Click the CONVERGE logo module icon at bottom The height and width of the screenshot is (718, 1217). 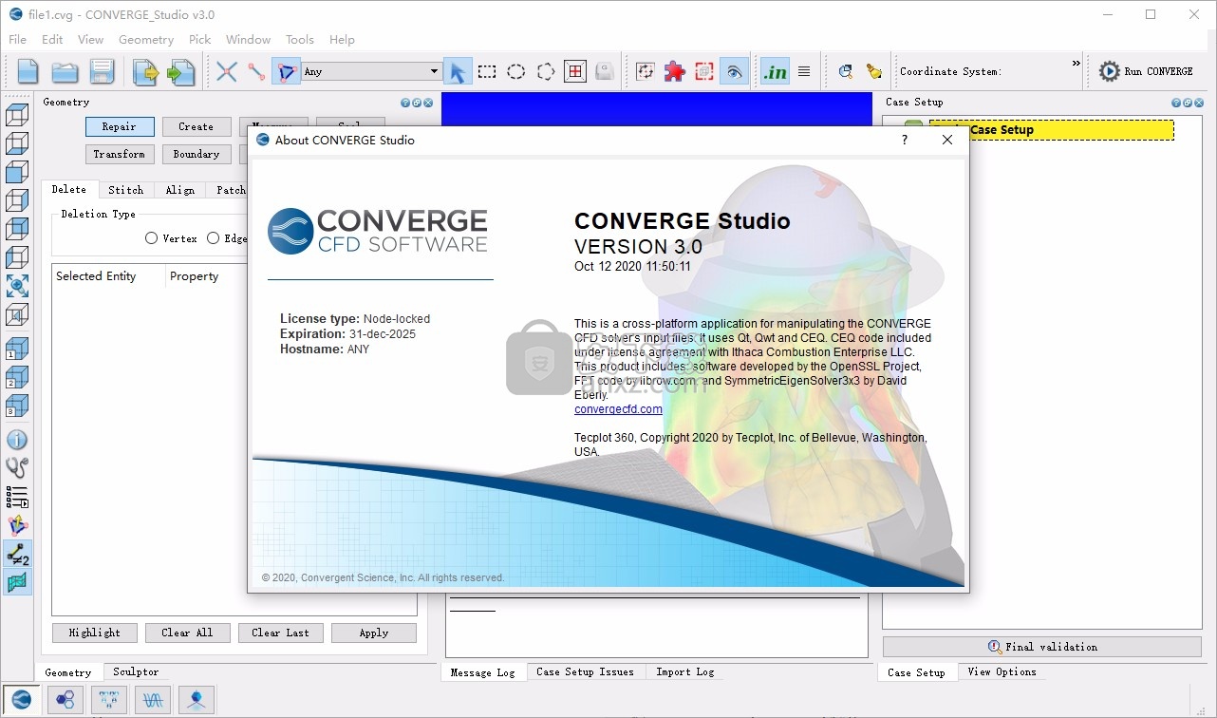coord(21,700)
